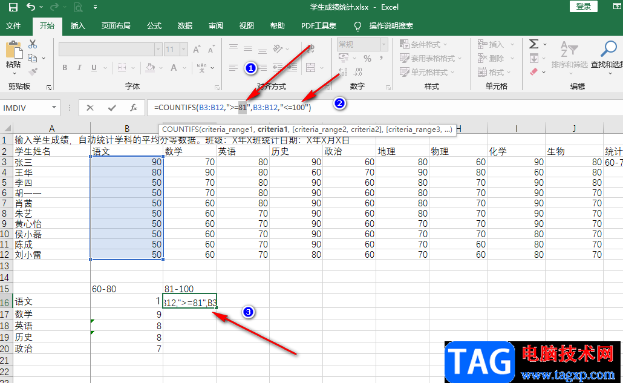The height and width of the screenshot is (383, 623).
Task: Expand the 粘贴 paste options arrow
Action: (x=15, y=73)
